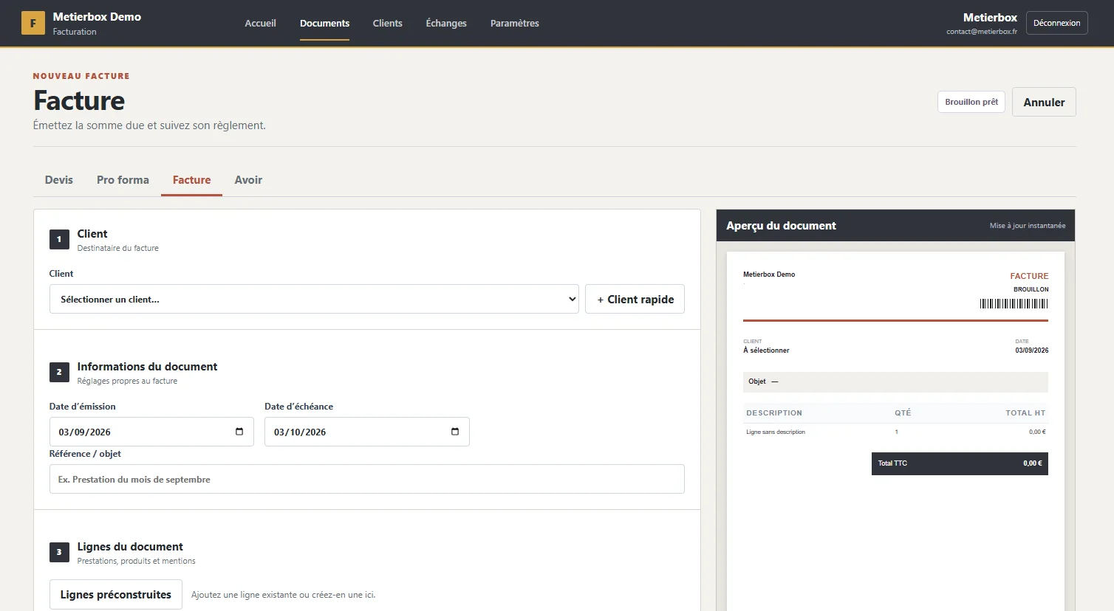Click the Metierbox account name
The height and width of the screenshot is (611, 1114).
pyautogui.click(x=990, y=17)
